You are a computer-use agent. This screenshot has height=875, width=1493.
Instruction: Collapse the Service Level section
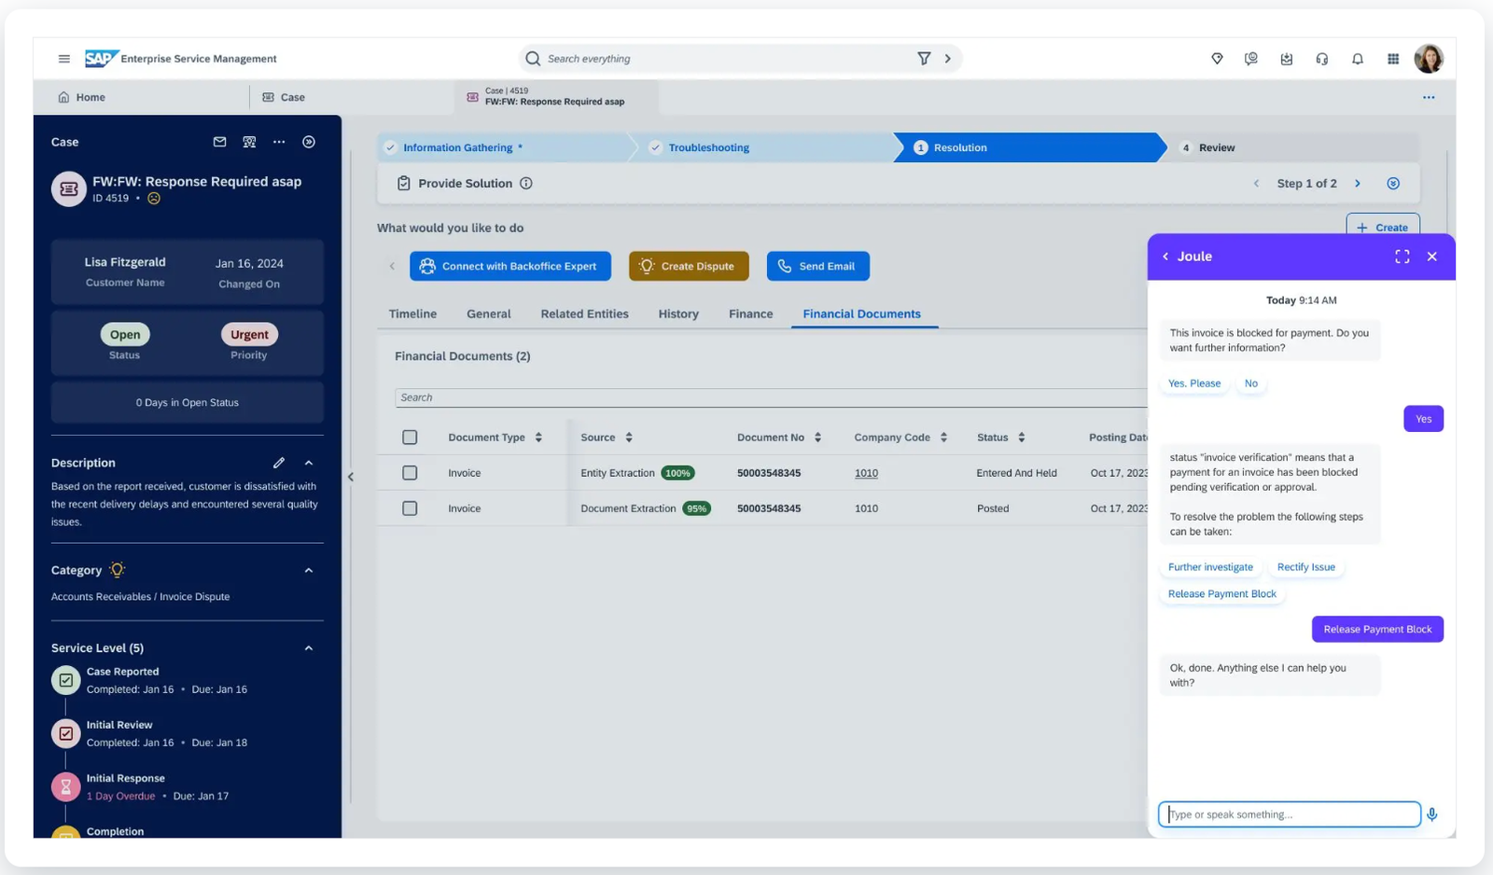[309, 648]
